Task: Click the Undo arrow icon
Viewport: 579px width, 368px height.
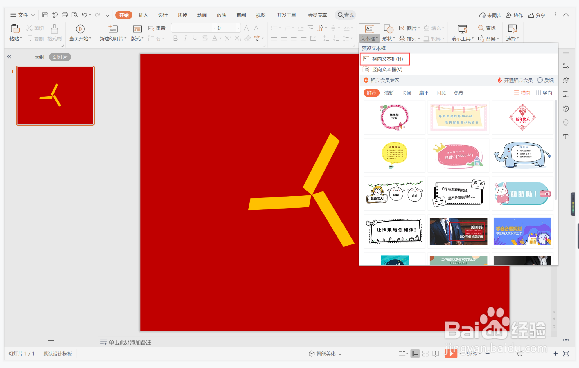Action: point(84,15)
